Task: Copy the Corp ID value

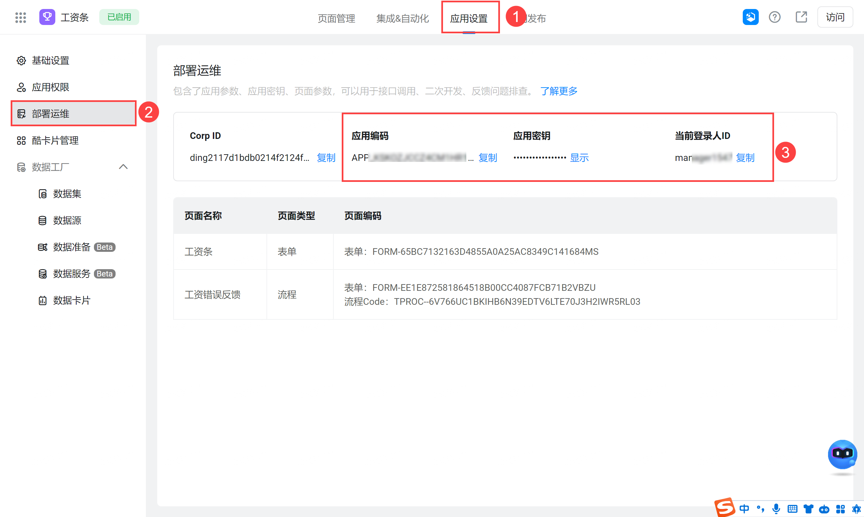Action: (326, 158)
